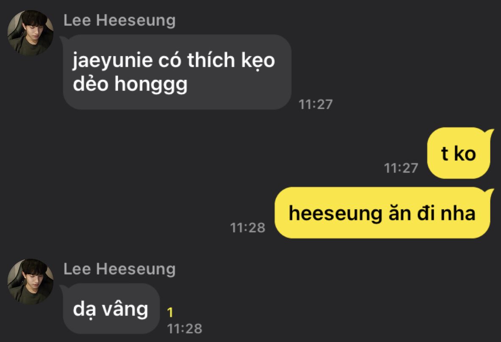Click the word "ko" in the short yellow bubble
The height and width of the screenshot is (342, 501).
pos(465,154)
